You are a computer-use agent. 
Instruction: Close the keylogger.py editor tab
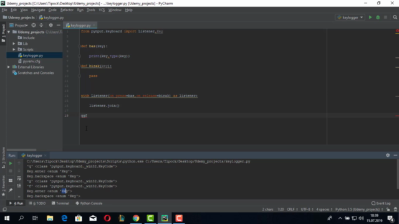(x=94, y=25)
